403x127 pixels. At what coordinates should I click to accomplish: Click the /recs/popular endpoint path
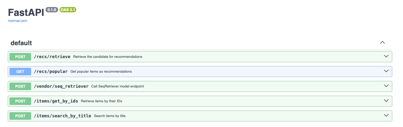(x=51, y=72)
